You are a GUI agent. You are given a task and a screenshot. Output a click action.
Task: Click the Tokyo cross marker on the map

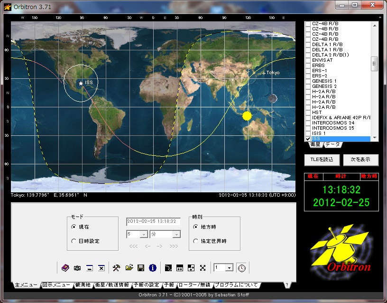point(264,73)
